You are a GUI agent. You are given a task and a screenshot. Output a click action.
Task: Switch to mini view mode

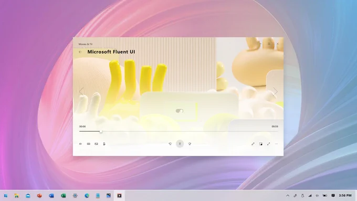(261, 144)
